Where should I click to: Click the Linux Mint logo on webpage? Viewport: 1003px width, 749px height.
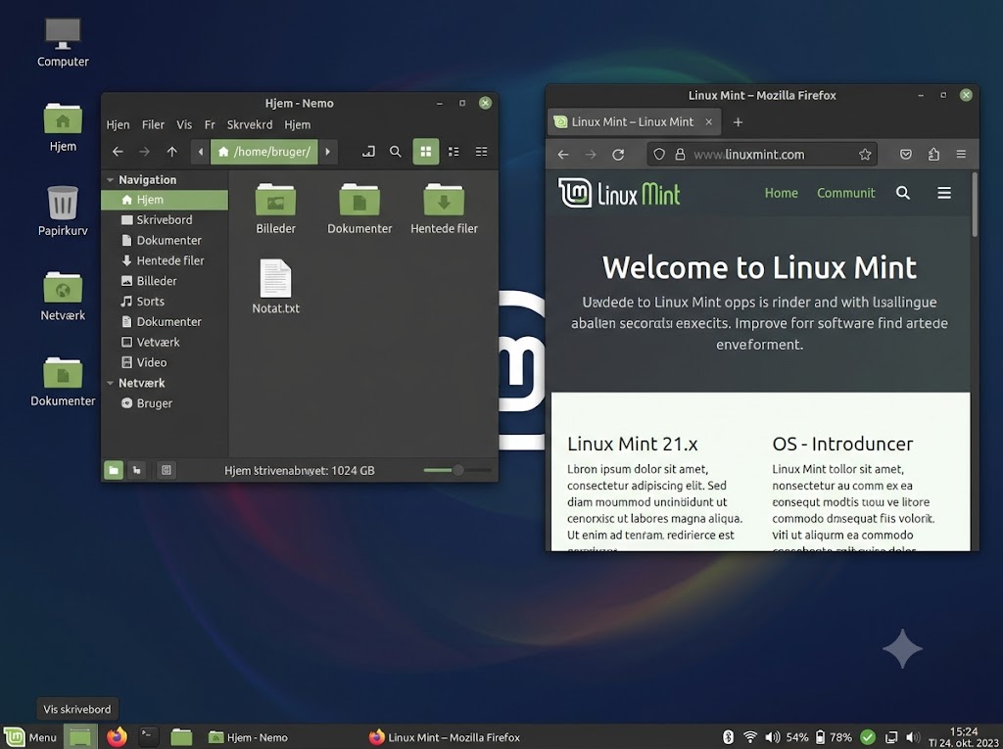619,193
